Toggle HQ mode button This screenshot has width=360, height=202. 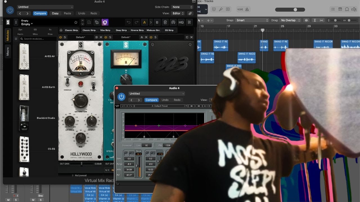[x=181, y=22]
